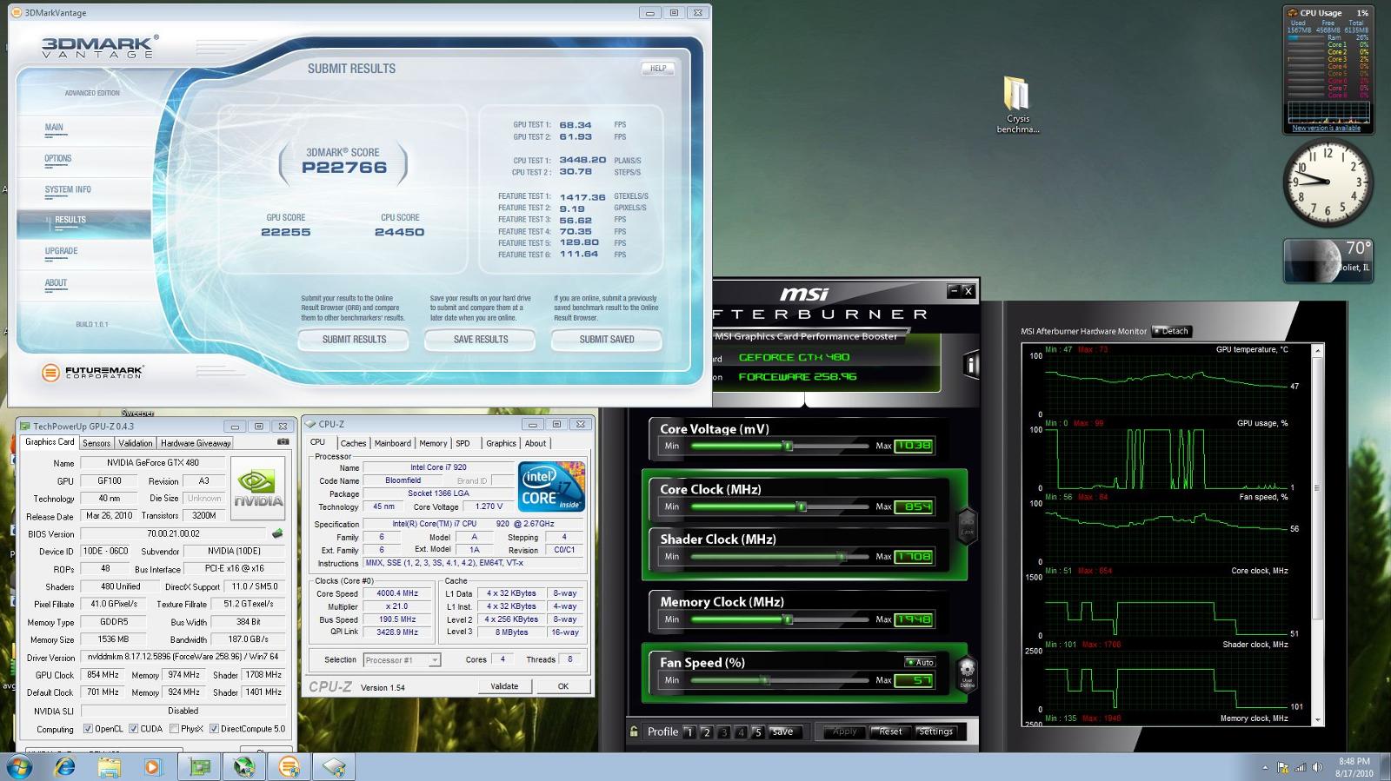Open Internet Explorer from the taskbar
This screenshot has width=1391, height=781.
coord(64,767)
